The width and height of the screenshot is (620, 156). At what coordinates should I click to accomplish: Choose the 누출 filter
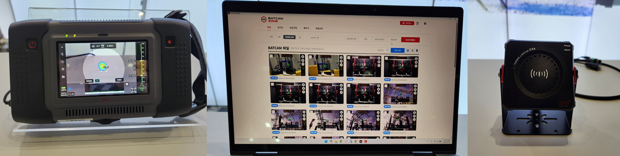(x=279, y=37)
